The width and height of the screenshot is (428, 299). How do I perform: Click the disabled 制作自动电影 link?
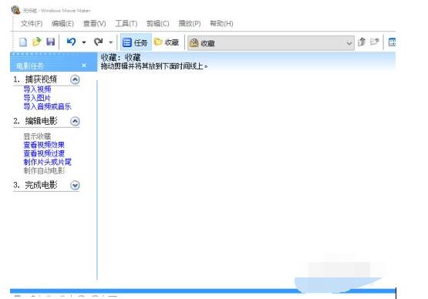click(44, 171)
